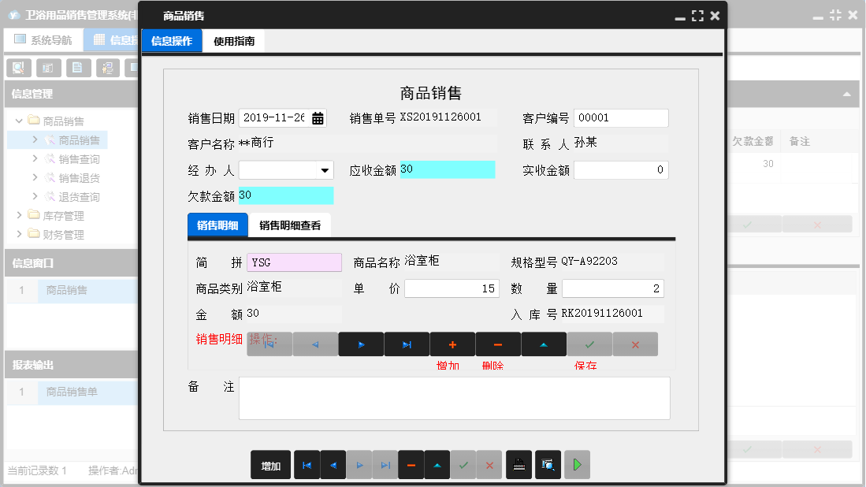Click the blue up-triangle icon on the bottom toolbar
The height and width of the screenshot is (487, 866).
coord(437,464)
